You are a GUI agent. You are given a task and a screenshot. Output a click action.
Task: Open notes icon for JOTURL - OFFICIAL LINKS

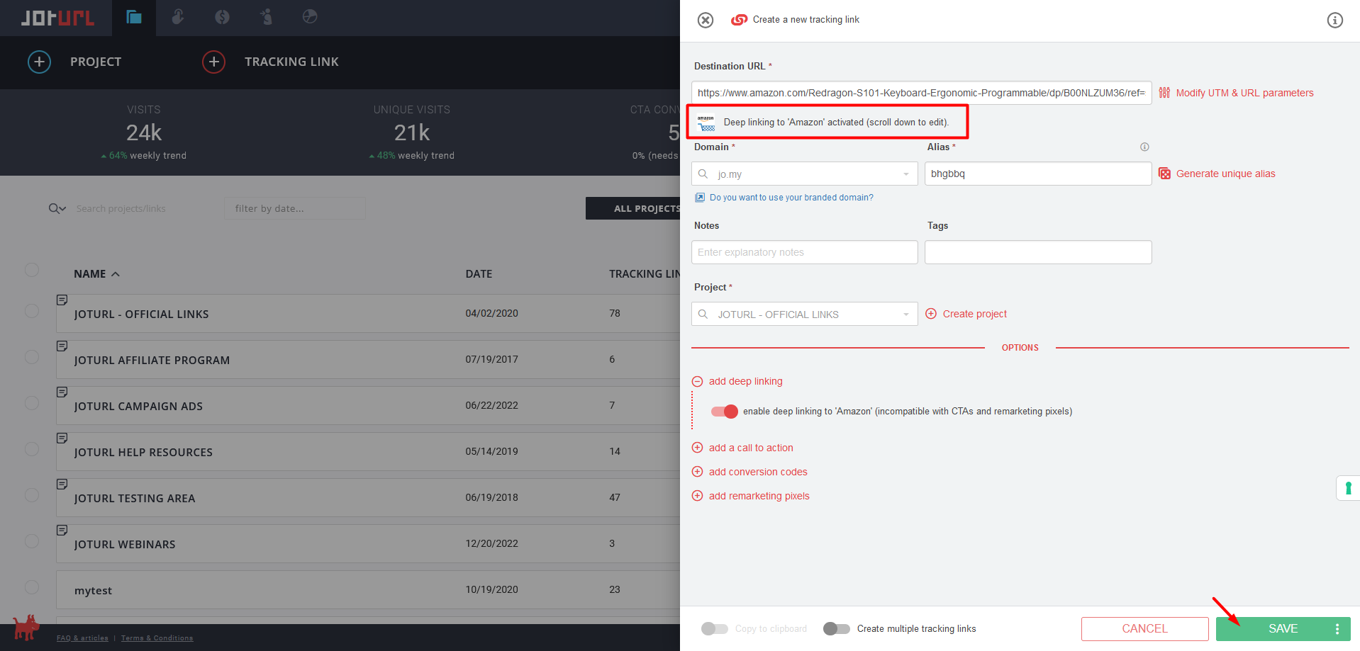click(x=62, y=300)
